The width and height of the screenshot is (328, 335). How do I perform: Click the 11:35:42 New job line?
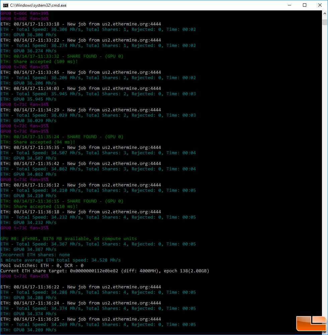[81, 163]
